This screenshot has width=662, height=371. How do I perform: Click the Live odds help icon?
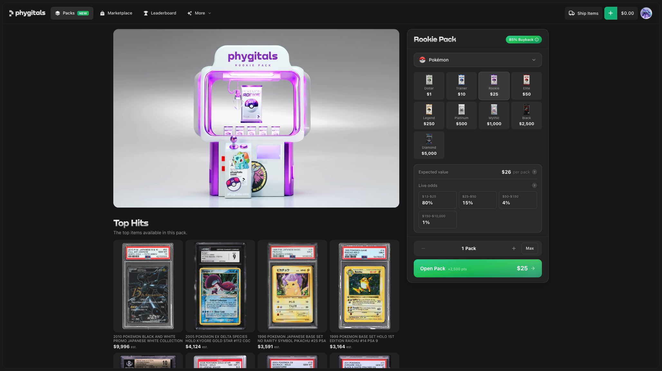point(534,186)
